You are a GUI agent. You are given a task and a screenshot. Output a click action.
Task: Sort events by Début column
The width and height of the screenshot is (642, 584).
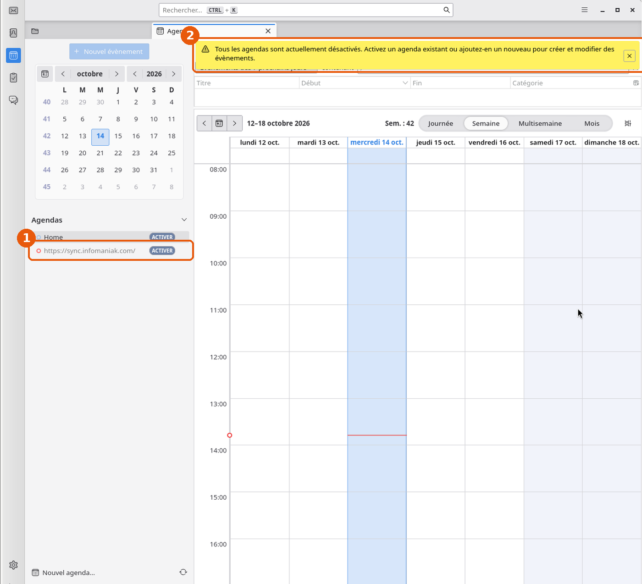pos(354,83)
